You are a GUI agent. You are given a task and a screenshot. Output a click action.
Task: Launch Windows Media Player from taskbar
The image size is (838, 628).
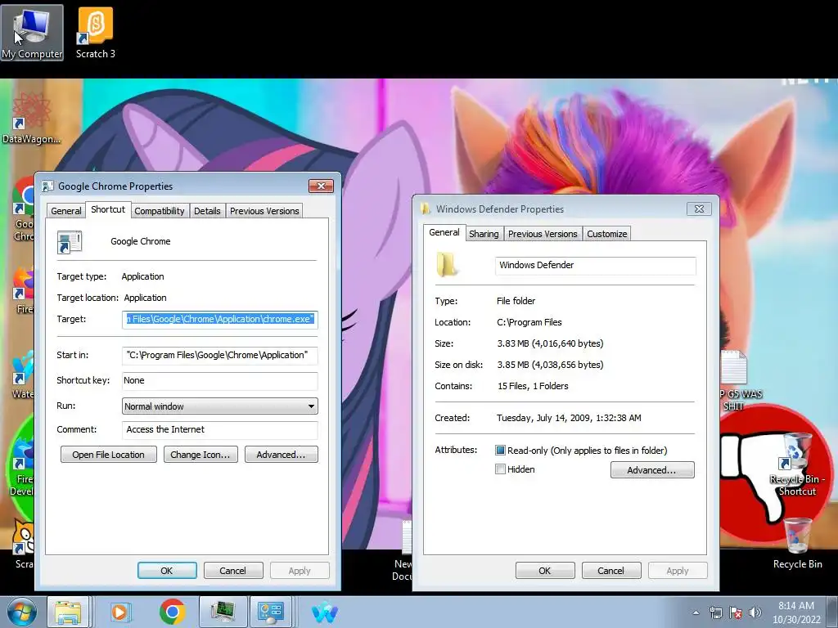120,612
